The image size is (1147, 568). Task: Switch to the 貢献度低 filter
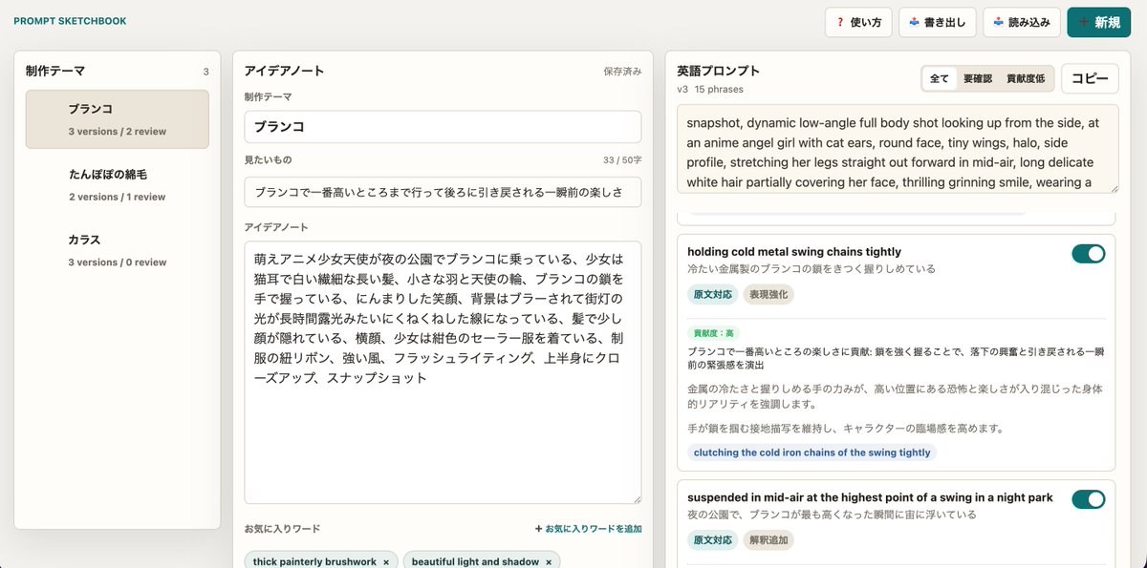[x=1026, y=78]
